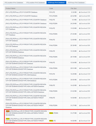Download BIN for PX9LITEBIN
The image size is (96, 126).
[x=85, y=106]
